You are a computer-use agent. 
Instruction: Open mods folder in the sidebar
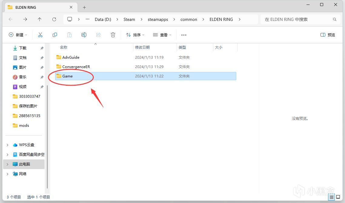tap(21, 125)
